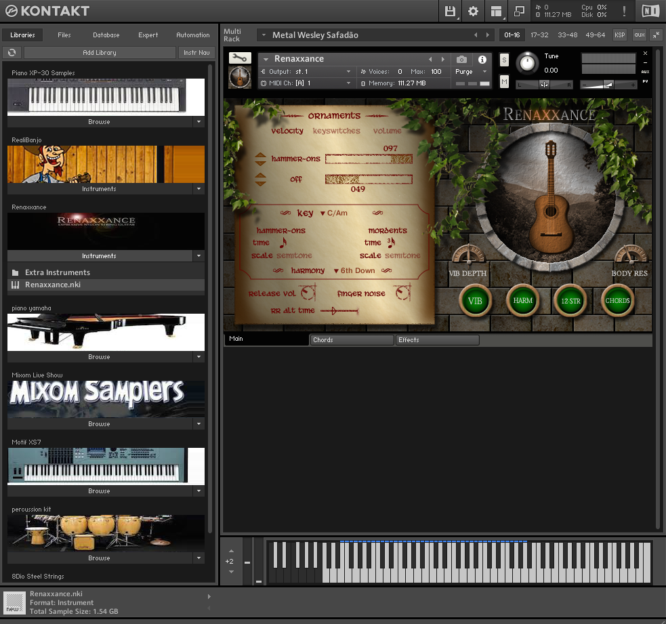This screenshot has height=624, width=666.
Task: Click the library refresh icon
Action: [x=12, y=52]
